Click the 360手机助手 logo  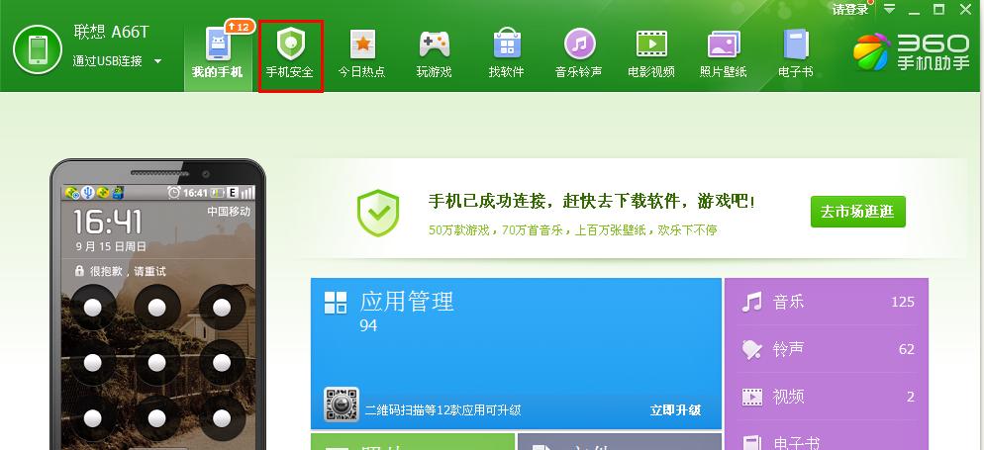912,51
